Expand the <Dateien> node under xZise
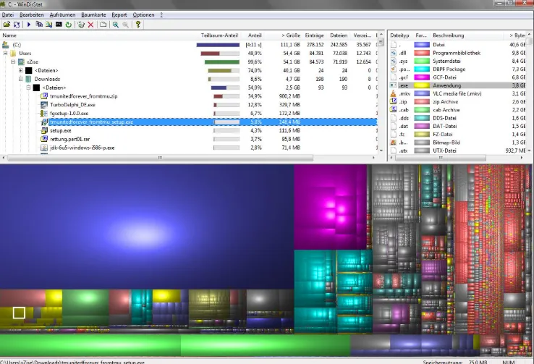This screenshot has width=534, height=364. tap(21, 70)
